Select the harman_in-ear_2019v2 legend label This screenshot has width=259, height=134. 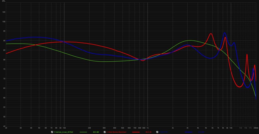(63, 132)
